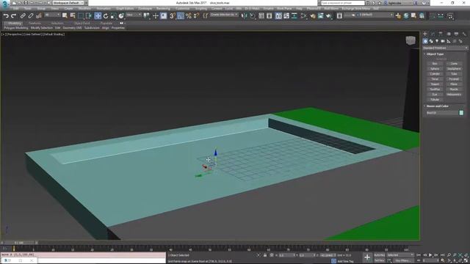Collapse the Name and Color rollout
The width and height of the screenshot is (470, 264).
[437, 106]
